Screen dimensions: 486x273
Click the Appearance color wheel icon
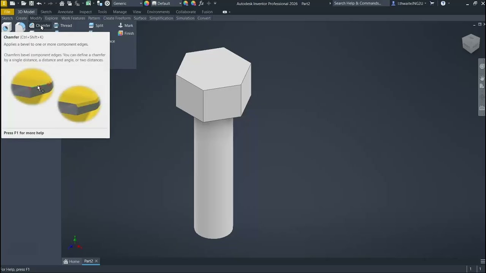147,3
